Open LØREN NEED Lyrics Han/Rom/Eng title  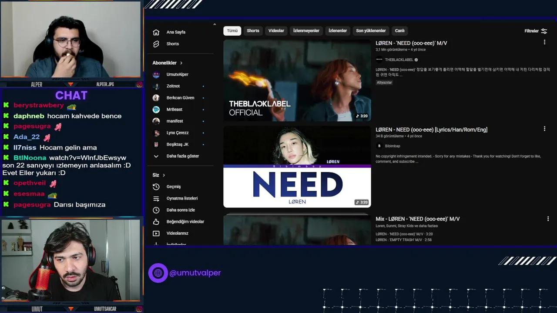coord(431,130)
